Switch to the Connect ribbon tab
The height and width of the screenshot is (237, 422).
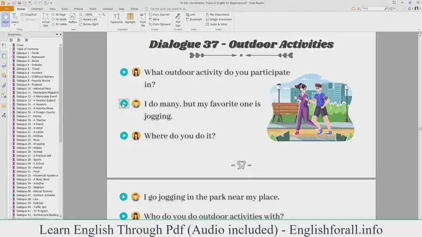pyautogui.click(x=107, y=9)
